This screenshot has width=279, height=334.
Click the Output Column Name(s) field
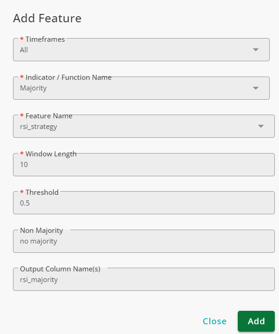144,279
